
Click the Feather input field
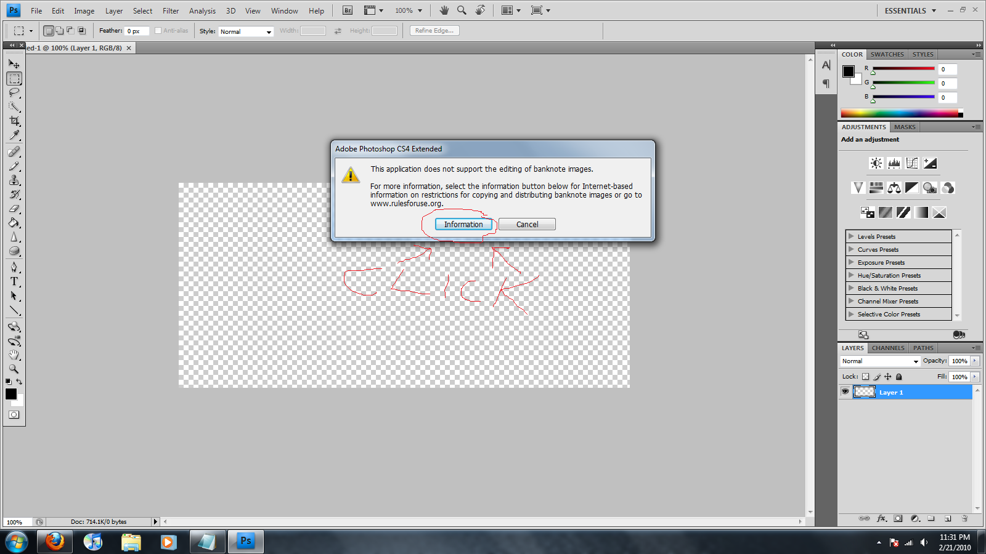click(137, 31)
